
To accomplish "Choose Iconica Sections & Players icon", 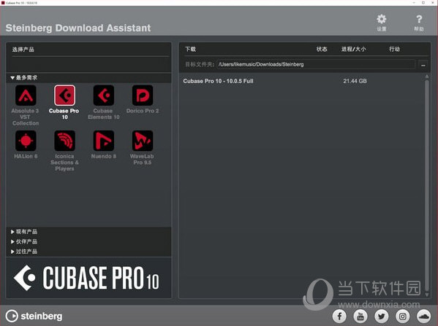I will pos(64,141).
